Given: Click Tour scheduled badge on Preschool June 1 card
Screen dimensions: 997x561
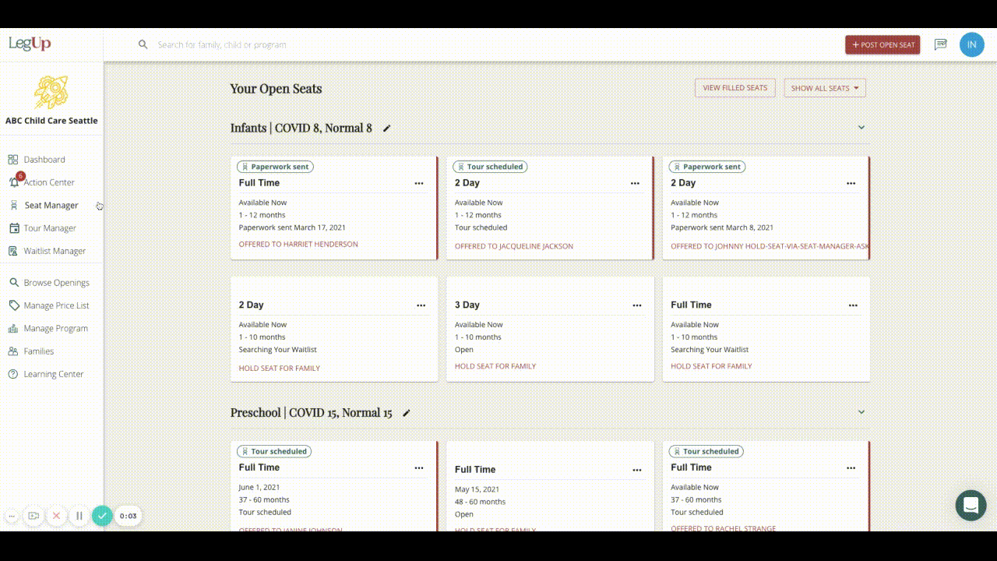Looking at the screenshot, I should pyautogui.click(x=274, y=451).
